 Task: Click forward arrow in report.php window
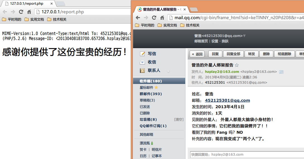(x=13, y=12)
